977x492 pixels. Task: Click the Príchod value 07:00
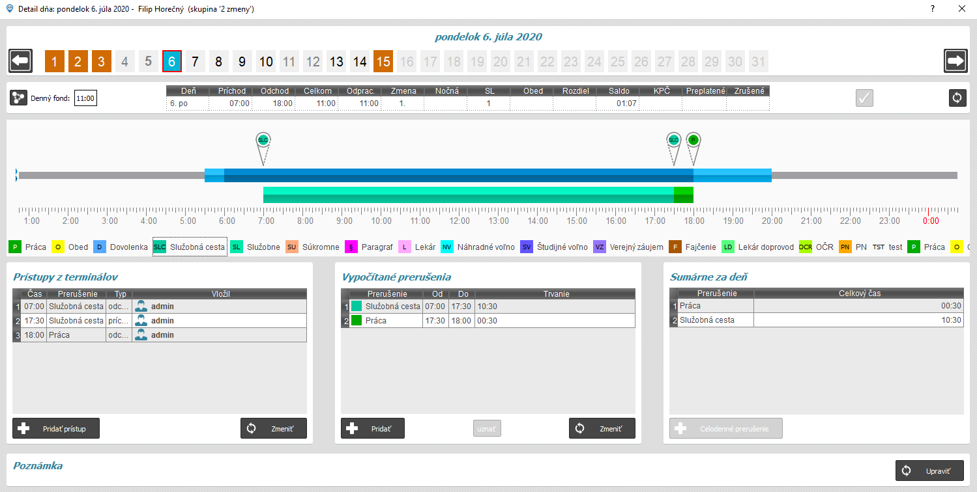[239, 103]
